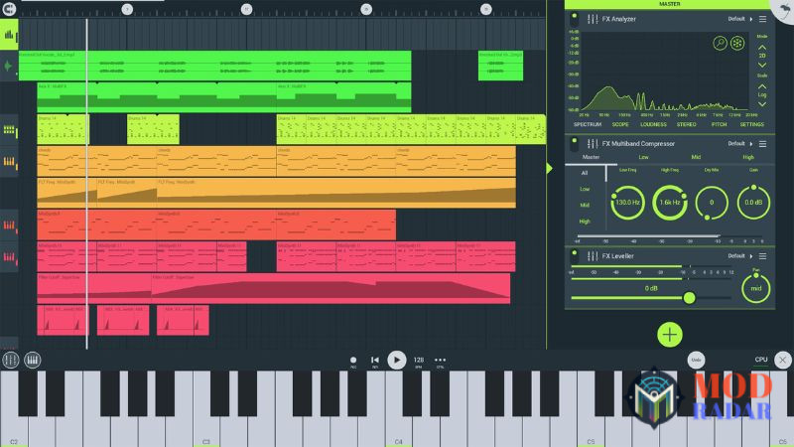This screenshot has width=794, height=447.
Task: Select the upper red synth track icon
Action: [9, 225]
